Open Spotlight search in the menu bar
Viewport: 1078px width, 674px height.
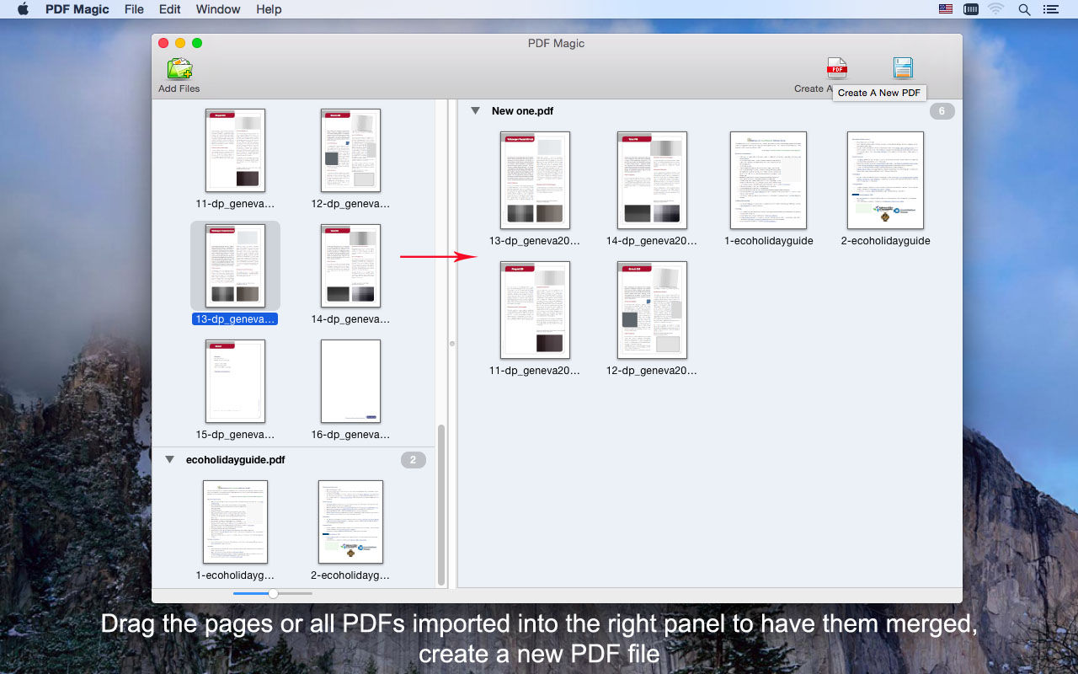pos(1024,9)
